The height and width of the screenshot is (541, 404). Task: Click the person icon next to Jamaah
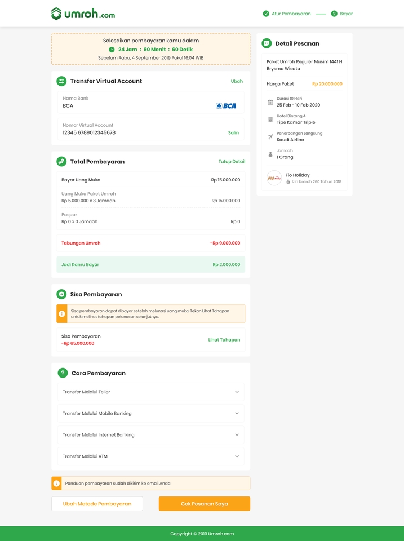270,154
